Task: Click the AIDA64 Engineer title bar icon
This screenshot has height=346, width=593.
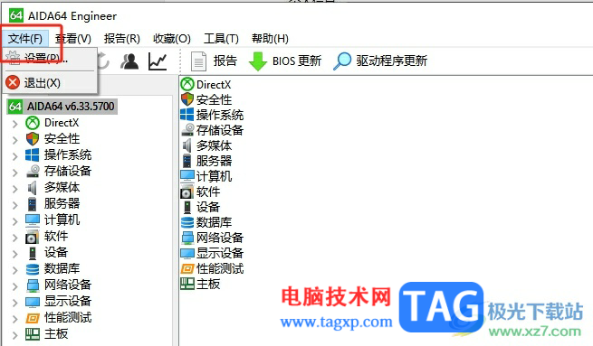Action: [x=16, y=15]
